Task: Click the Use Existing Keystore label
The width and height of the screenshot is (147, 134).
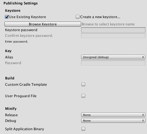Action: pos(28,17)
